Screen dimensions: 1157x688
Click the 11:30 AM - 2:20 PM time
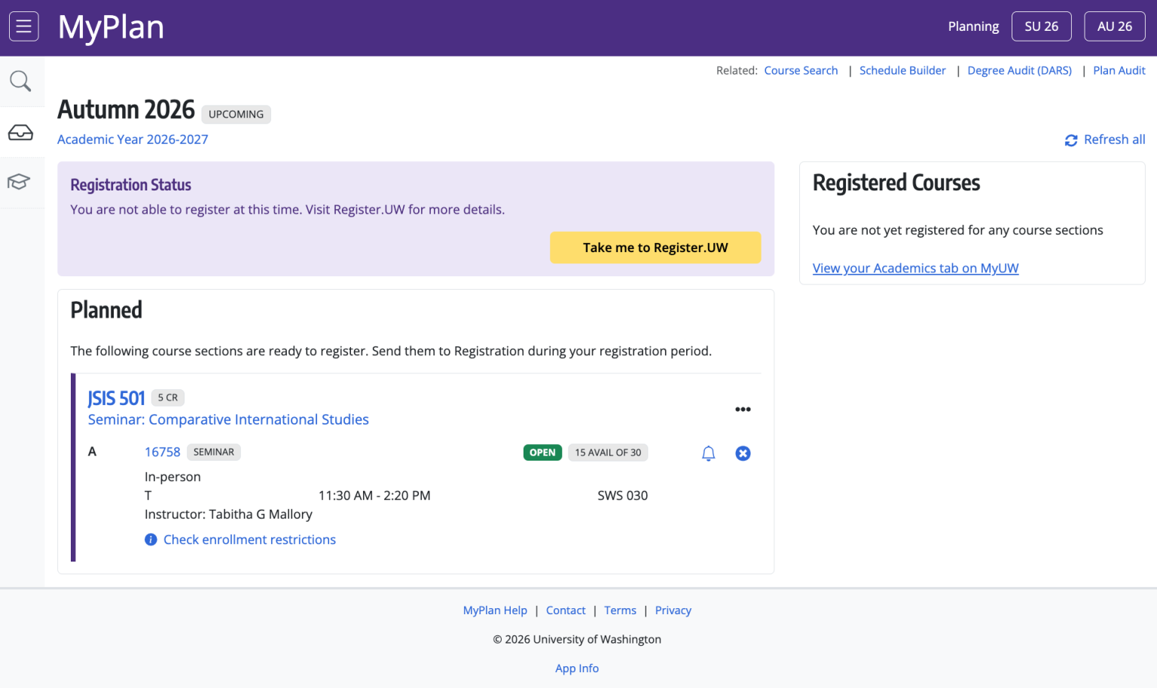click(374, 495)
